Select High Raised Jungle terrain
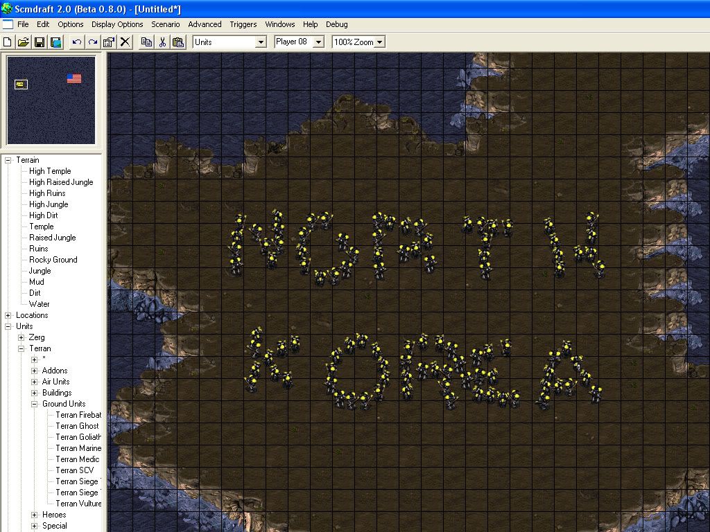 coord(61,182)
